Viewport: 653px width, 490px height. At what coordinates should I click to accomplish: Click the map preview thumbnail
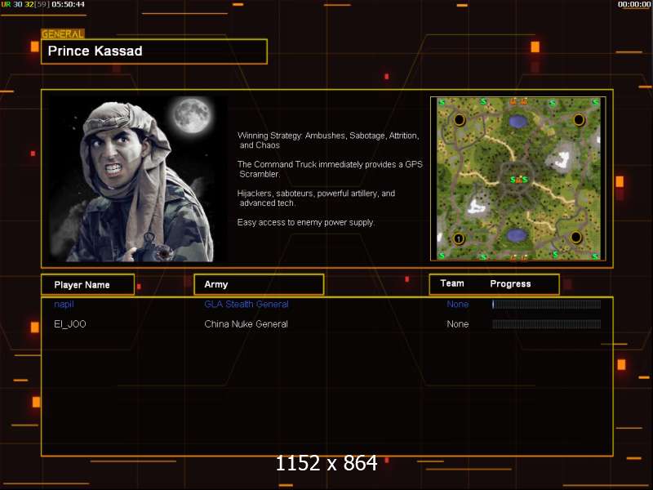tap(518, 179)
